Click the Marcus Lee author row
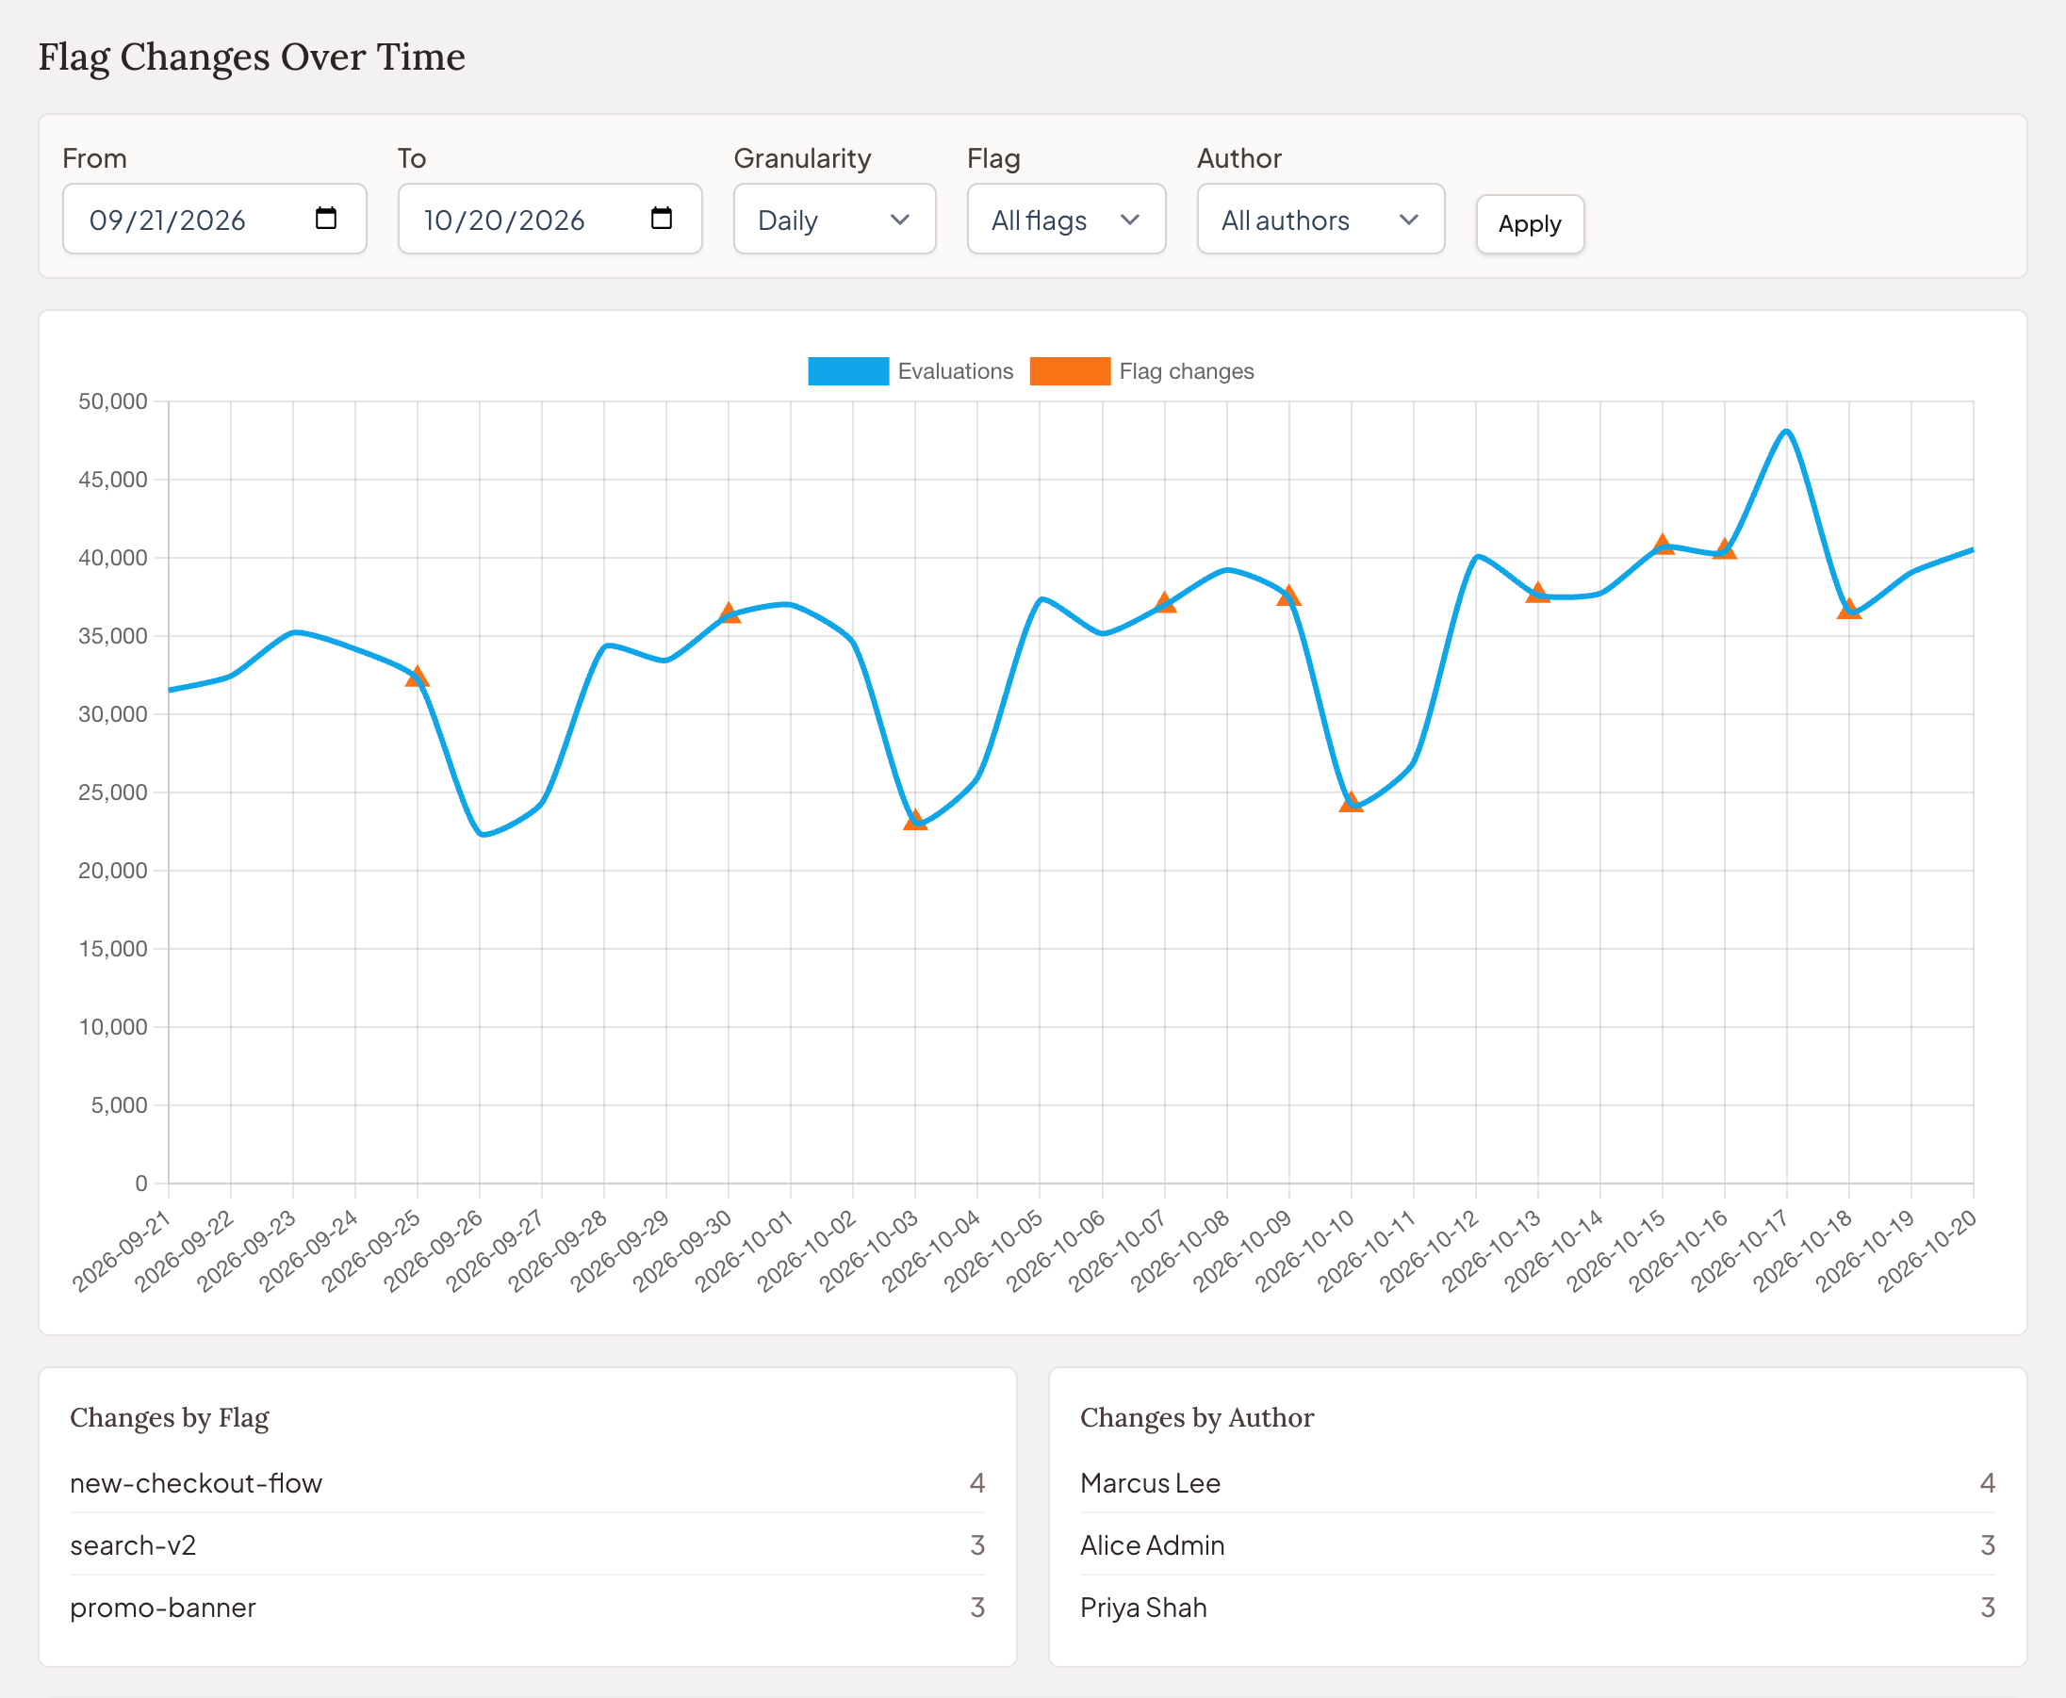This screenshot has width=2066, height=1698. 1538,1483
